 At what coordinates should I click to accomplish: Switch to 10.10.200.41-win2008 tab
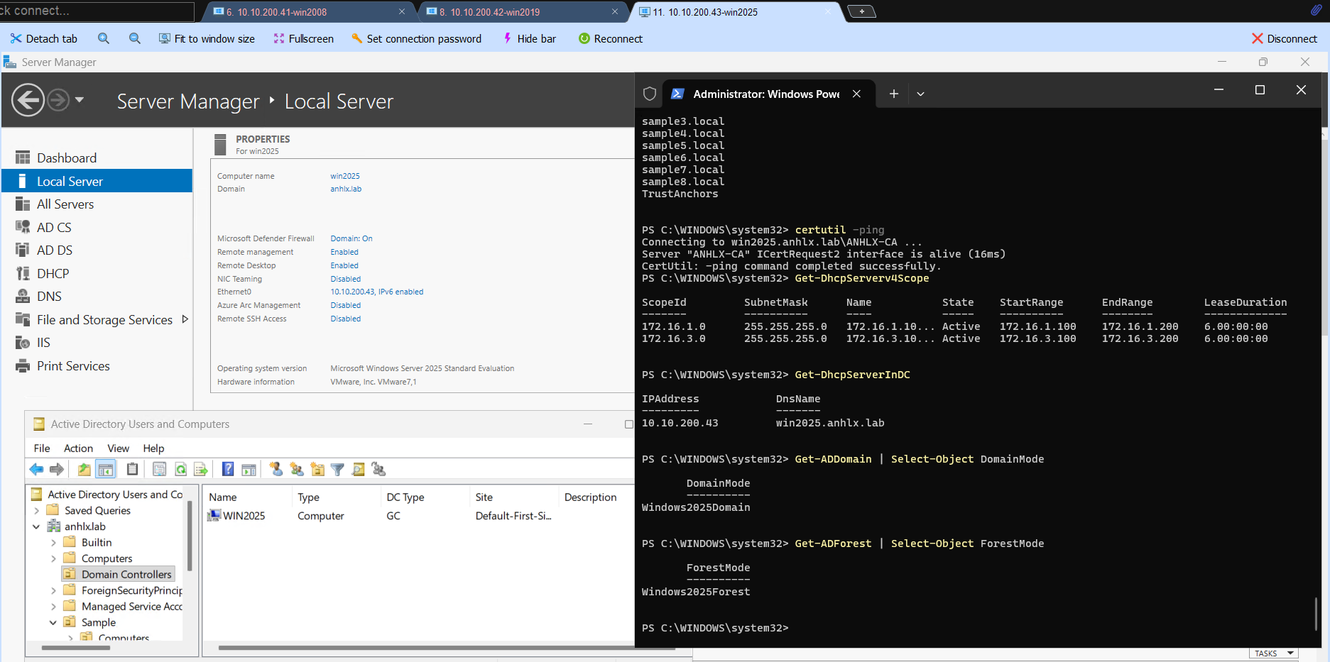tap(309, 12)
